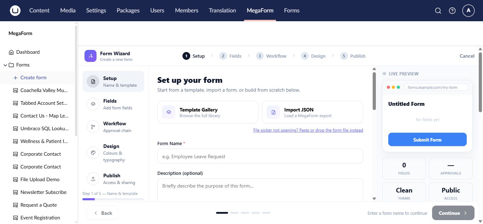The image size is (483, 224).
Task: Open the first Corporate Contact form
Action: tap(41, 154)
